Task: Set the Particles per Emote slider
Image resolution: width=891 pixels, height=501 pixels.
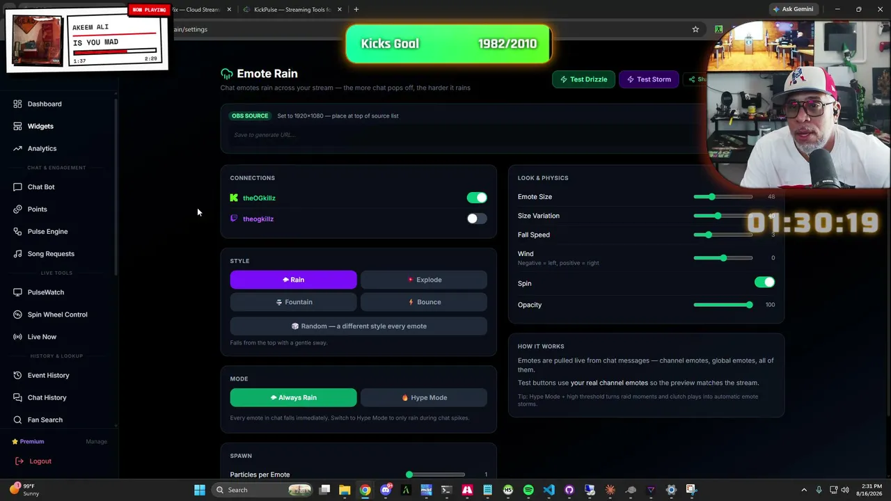Action: point(436,475)
